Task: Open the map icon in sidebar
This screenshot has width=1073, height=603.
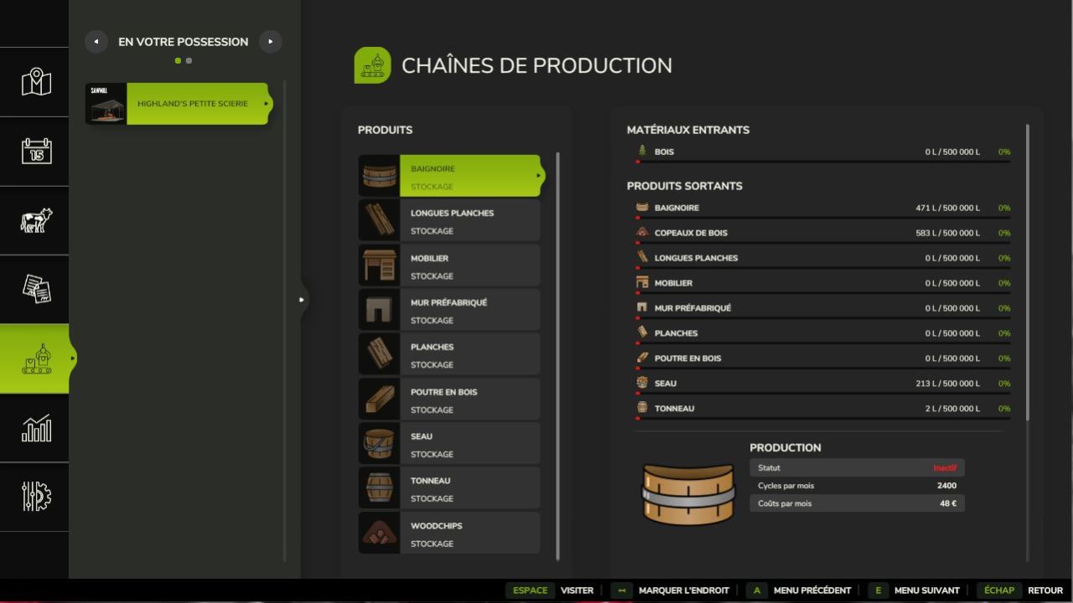Action: click(36, 82)
